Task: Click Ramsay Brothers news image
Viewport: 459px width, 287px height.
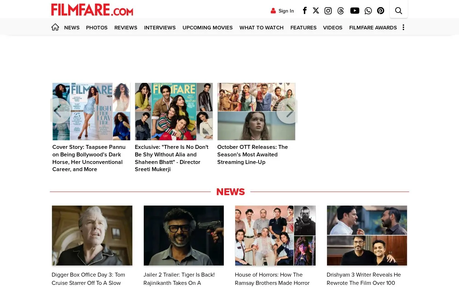Action: click(x=275, y=235)
